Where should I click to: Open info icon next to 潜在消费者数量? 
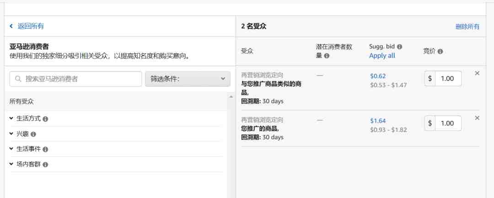coord(327,56)
